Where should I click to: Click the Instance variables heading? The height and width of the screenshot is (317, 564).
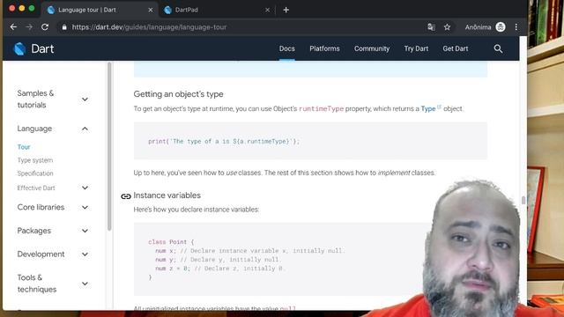(167, 195)
